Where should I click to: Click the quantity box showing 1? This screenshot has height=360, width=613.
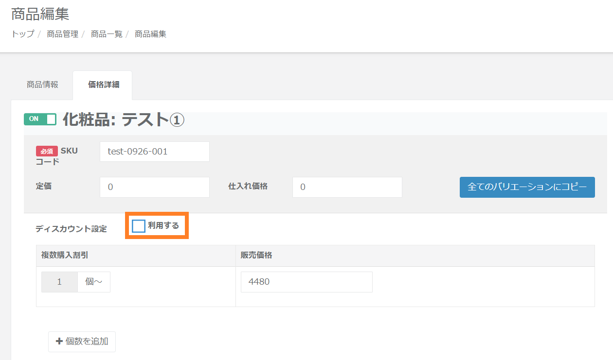click(x=59, y=282)
